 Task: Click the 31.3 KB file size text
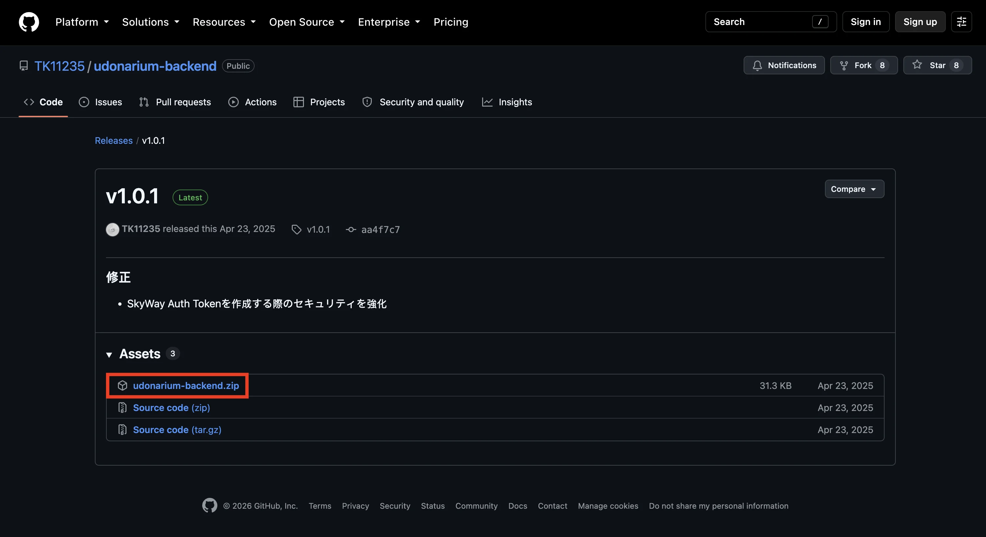click(x=776, y=386)
